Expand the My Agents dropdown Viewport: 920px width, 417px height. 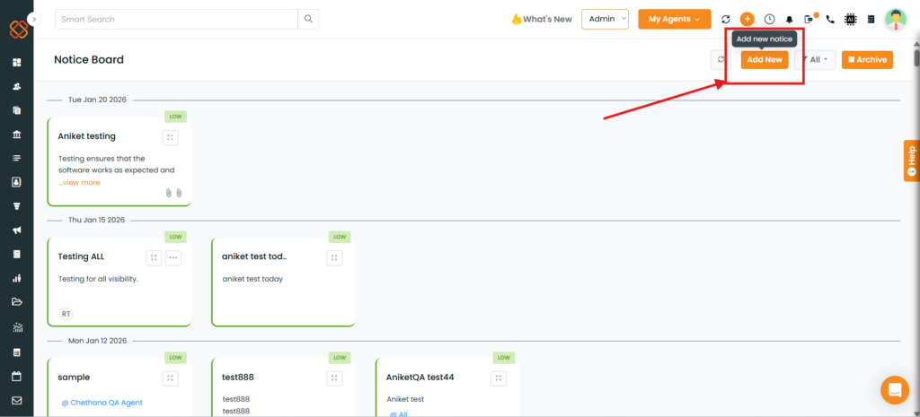674,19
